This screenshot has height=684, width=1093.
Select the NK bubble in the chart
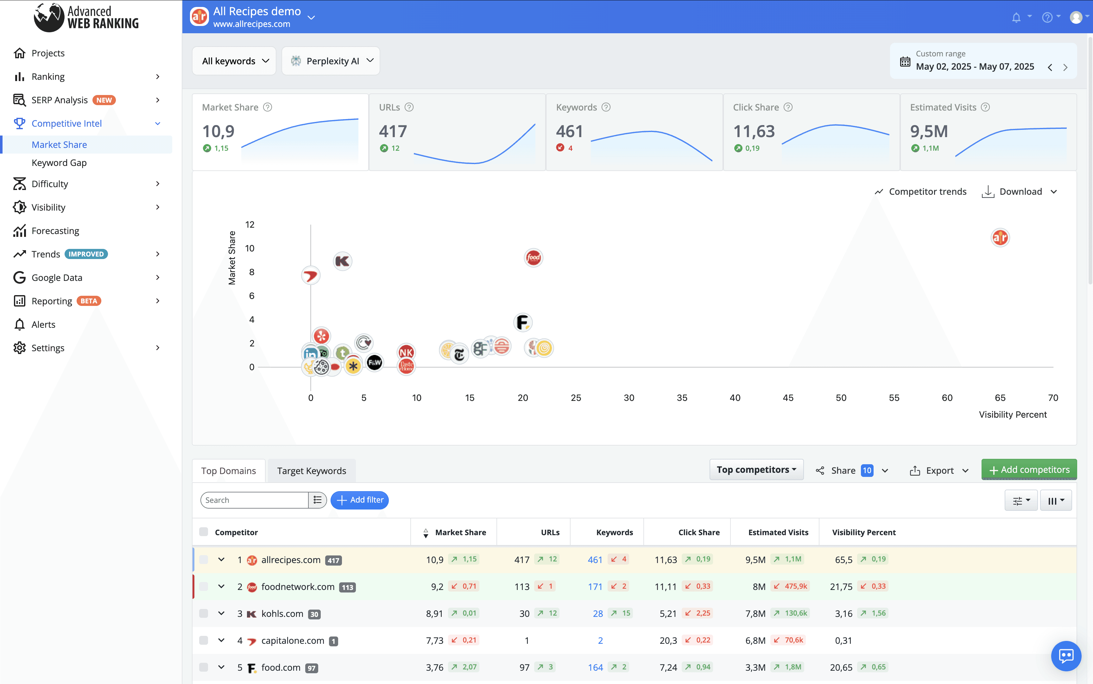406,352
